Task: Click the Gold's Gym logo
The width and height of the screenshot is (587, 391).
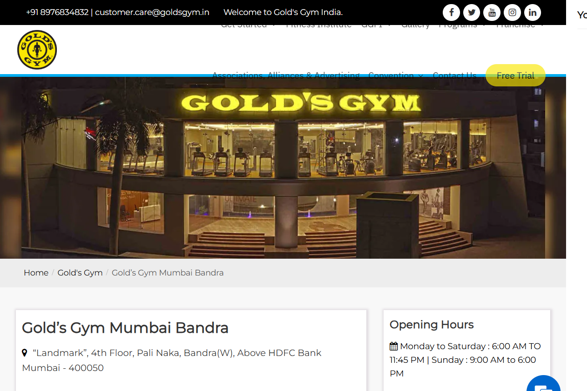Action: pos(37,50)
